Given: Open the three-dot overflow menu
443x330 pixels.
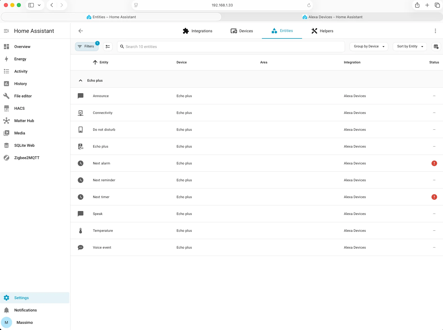Looking at the screenshot, I should pyautogui.click(x=435, y=31).
